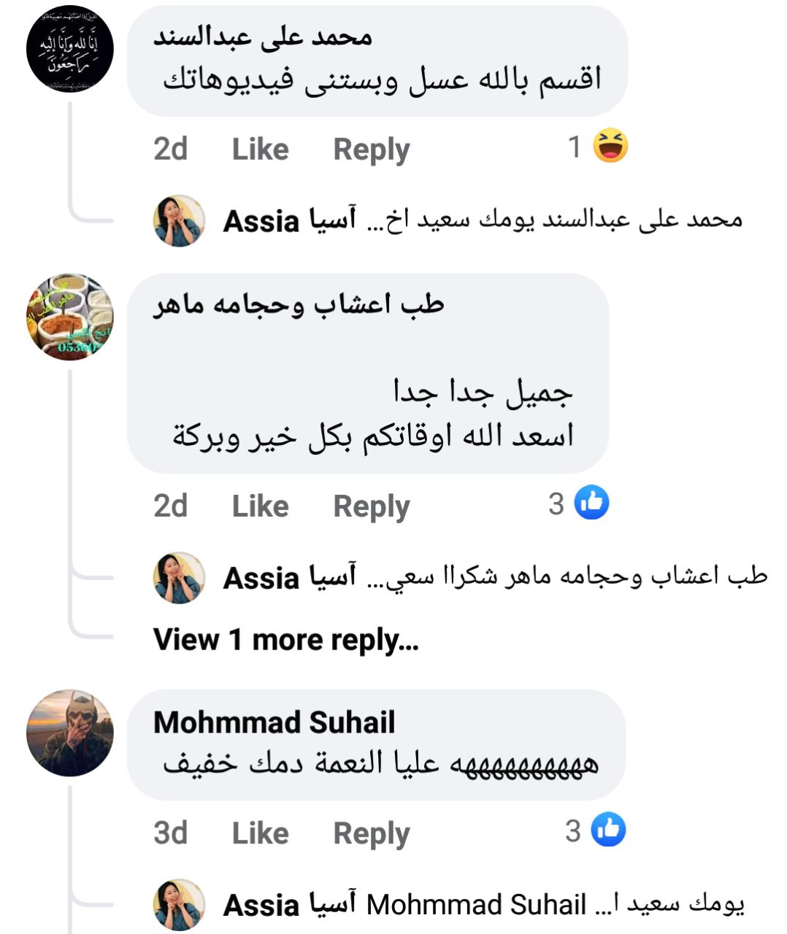Reply to the comment by محمد على عبدالسند
This screenshot has height=934, width=787.
click(371, 149)
